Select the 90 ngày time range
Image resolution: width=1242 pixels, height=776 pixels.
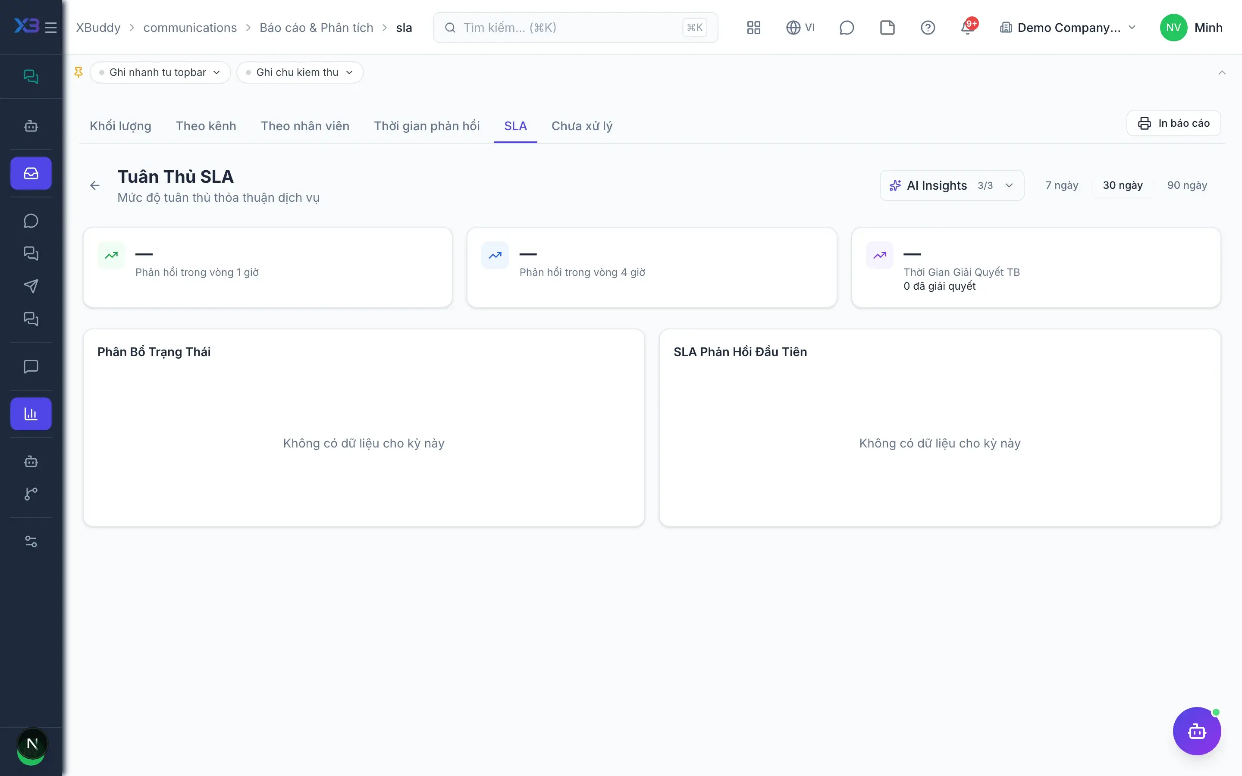(x=1186, y=185)
